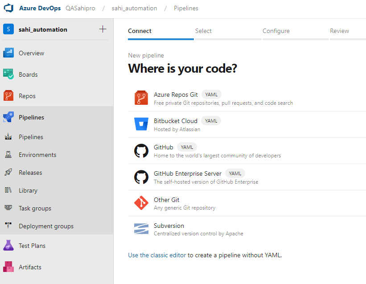Image resolution: width=366 pixels, height=284 pixels.
Task: Go to Releases in sidebar
Action: pyautogui.click(x=30, y=173)
